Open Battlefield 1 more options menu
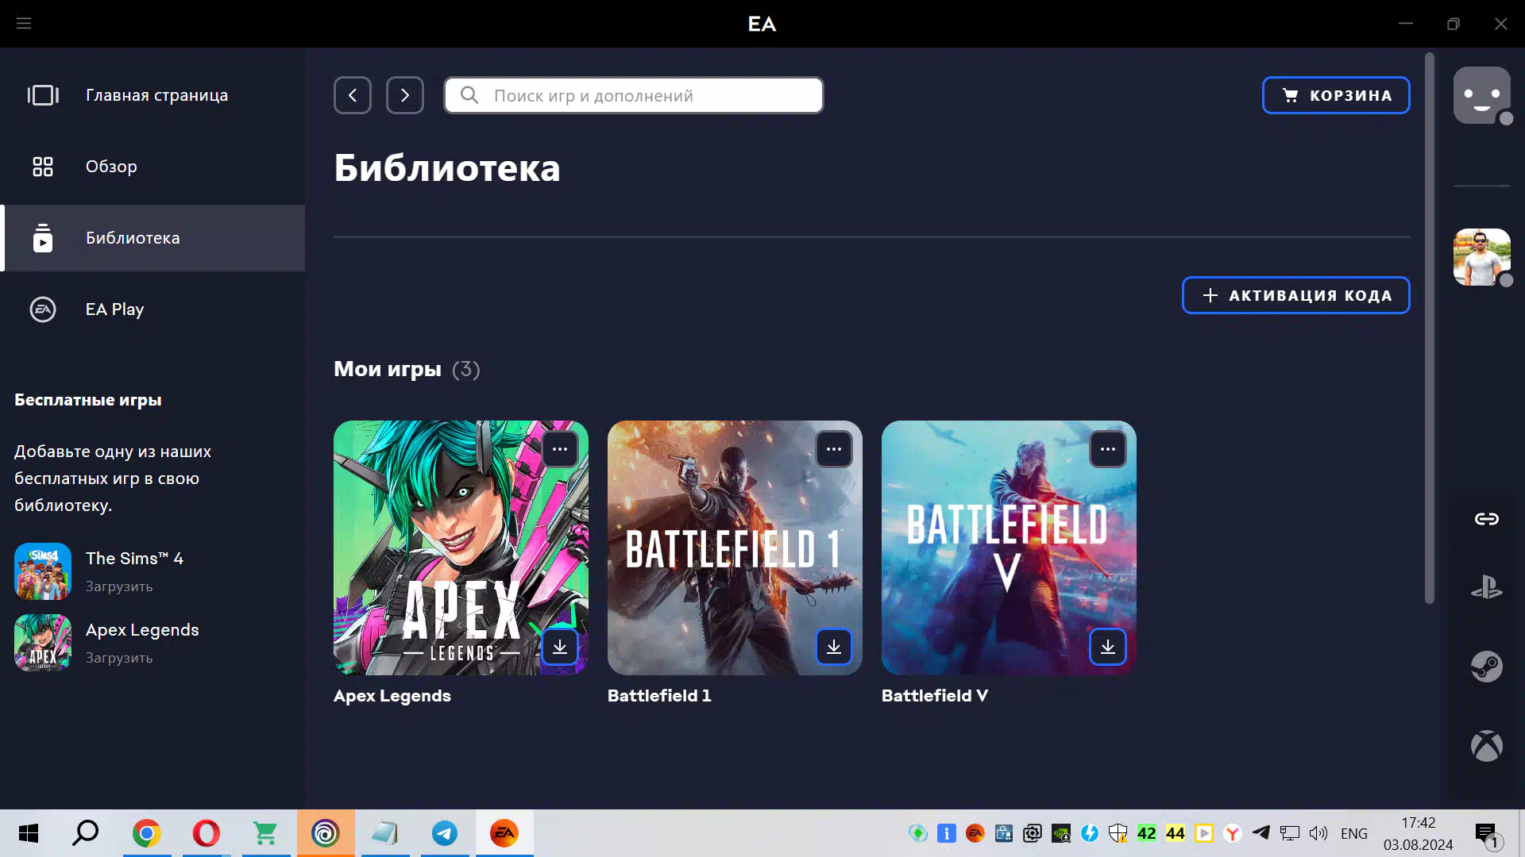The width and height of the screenshot is (1525, 857). 834,449
